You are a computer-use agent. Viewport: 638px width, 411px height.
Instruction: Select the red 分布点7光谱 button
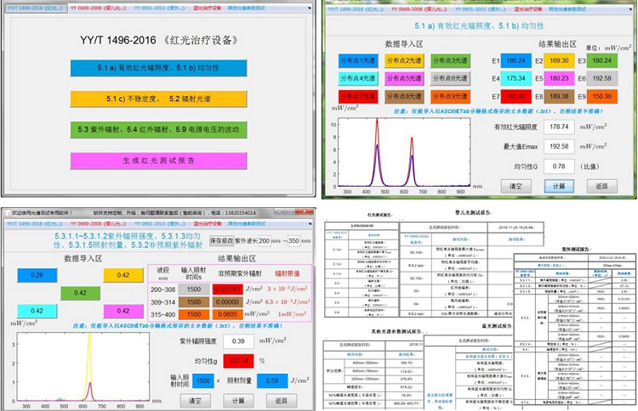click(x=357, y=96)
